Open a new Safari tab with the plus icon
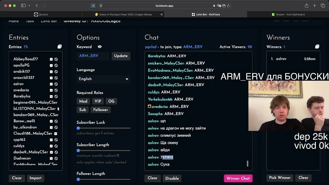The image size is (329, 185). [x=315, y=6]
